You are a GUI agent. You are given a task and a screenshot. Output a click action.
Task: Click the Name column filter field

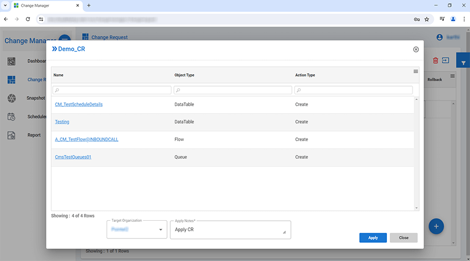(x=112, y=90)
